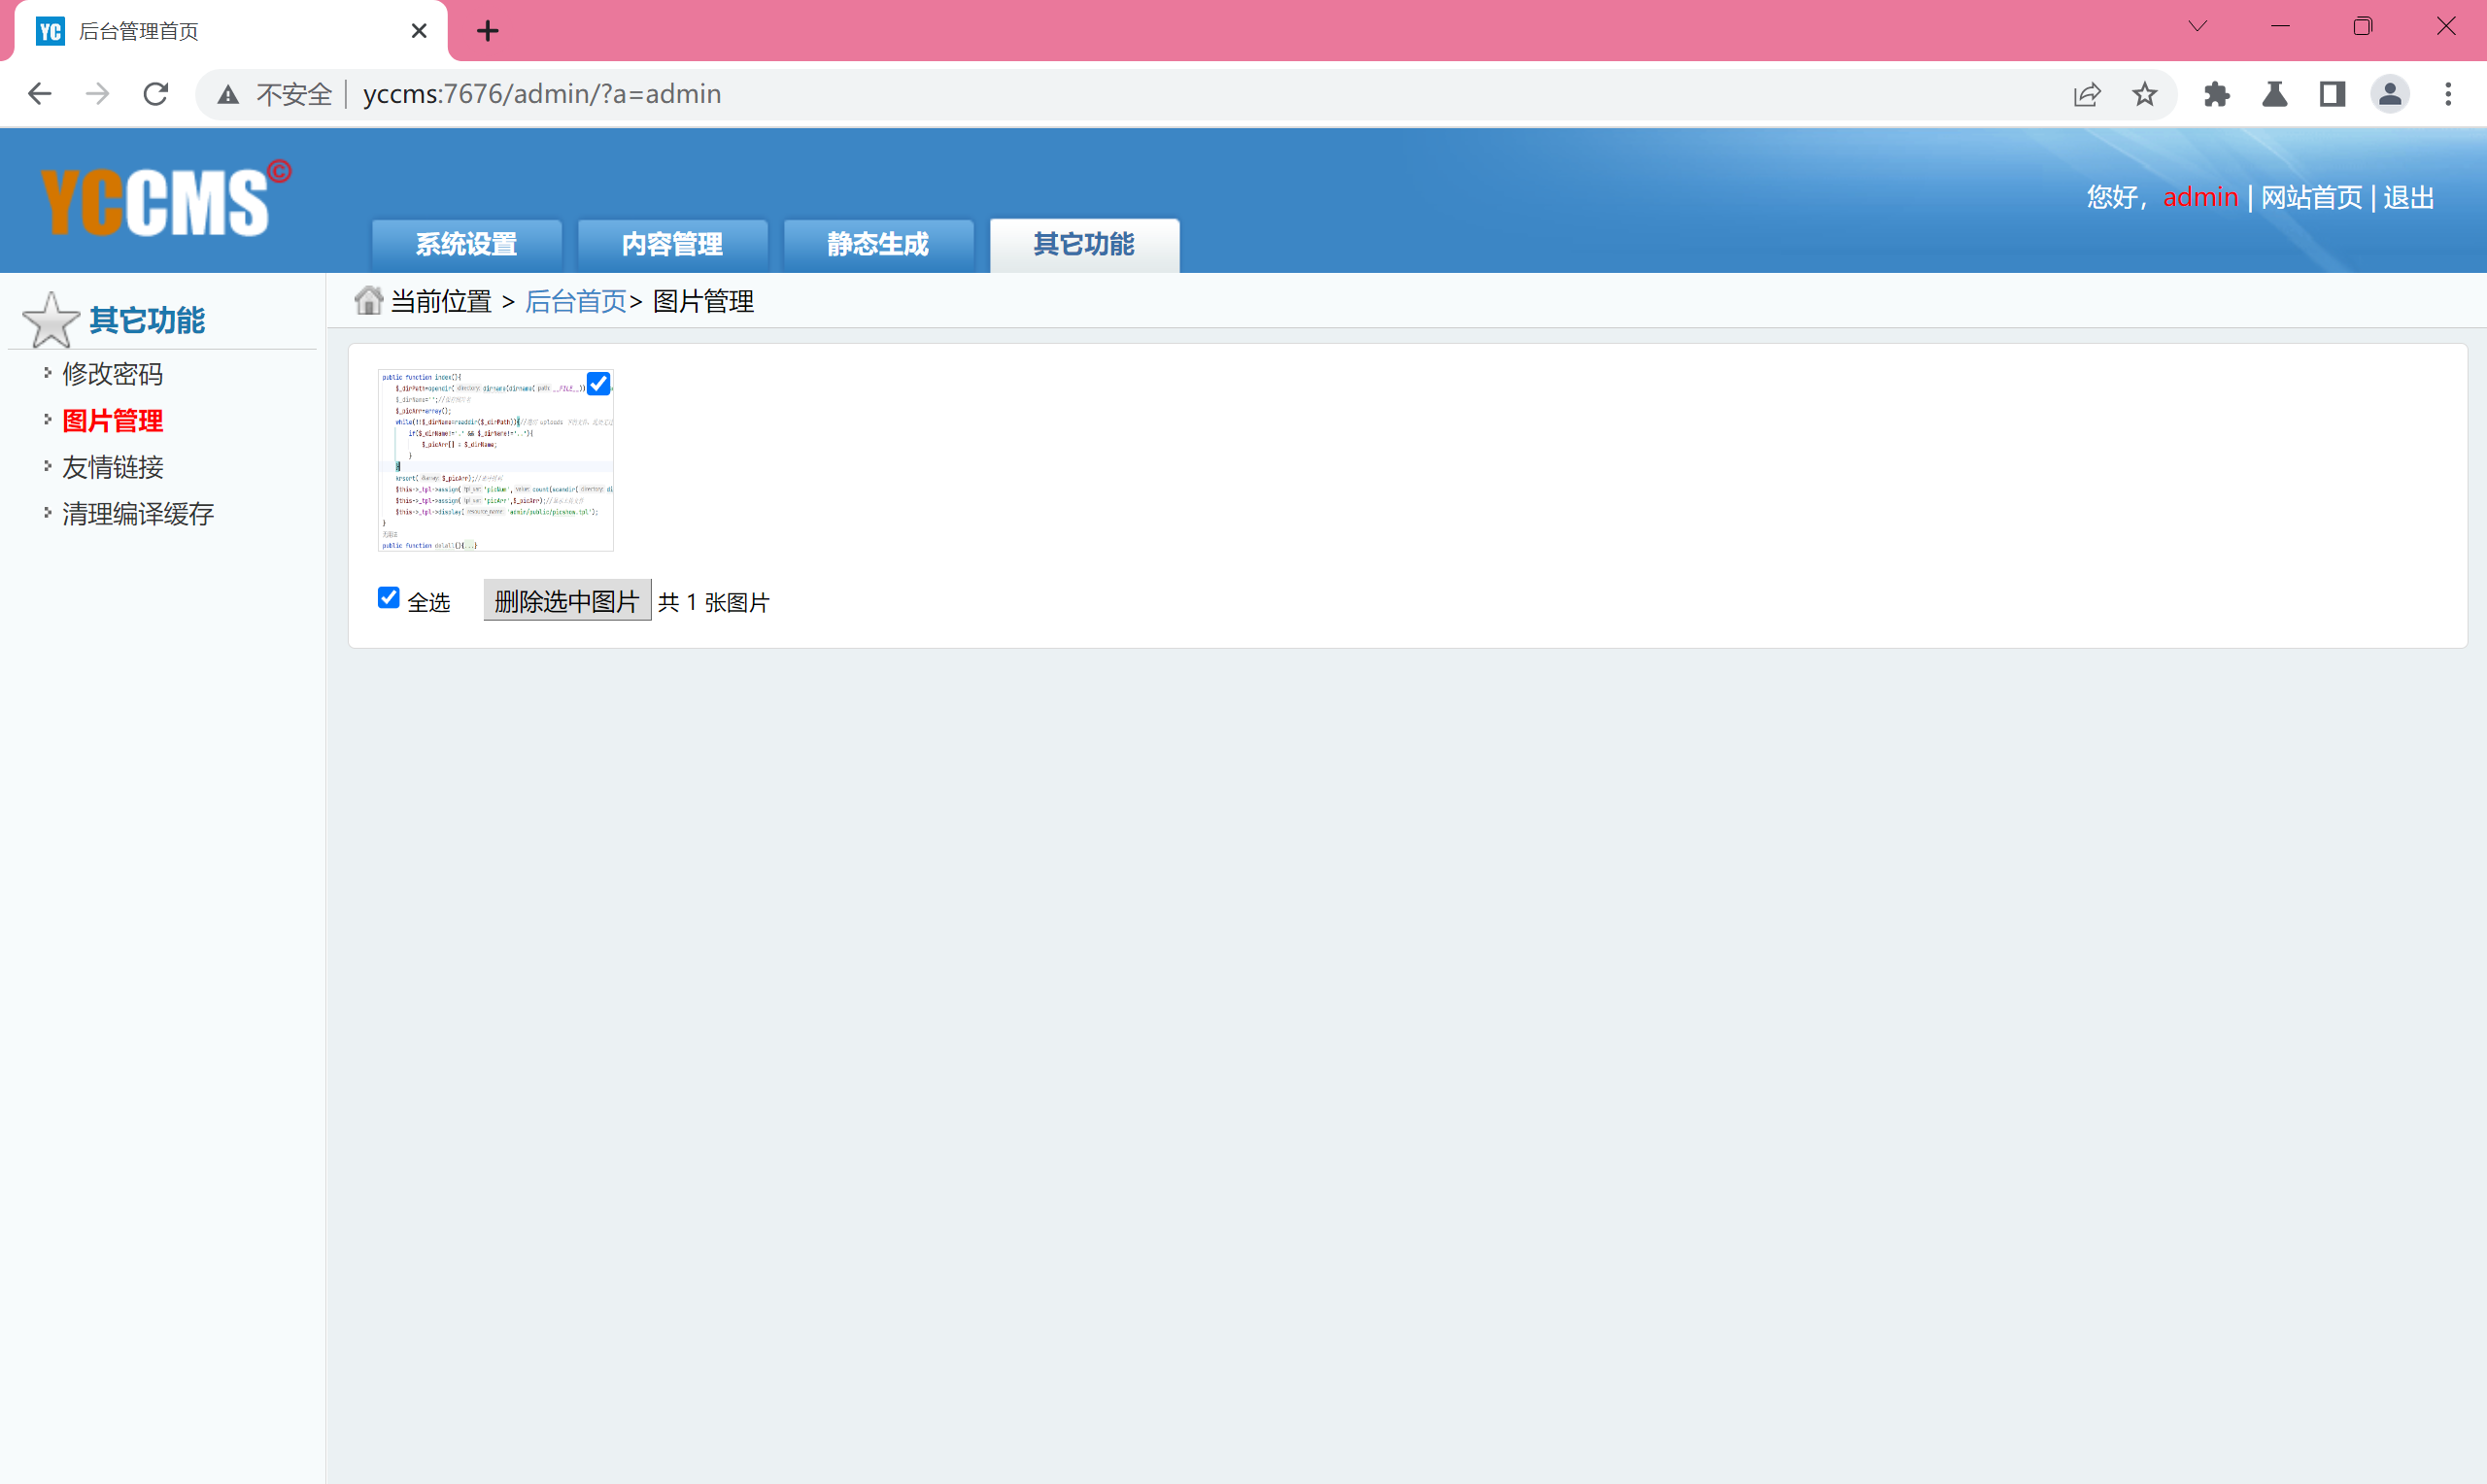Open the Chrome three-dot menu
Image resolution: width=2487 pixels, height=1484 pixels.
(x=2447, y=94)
